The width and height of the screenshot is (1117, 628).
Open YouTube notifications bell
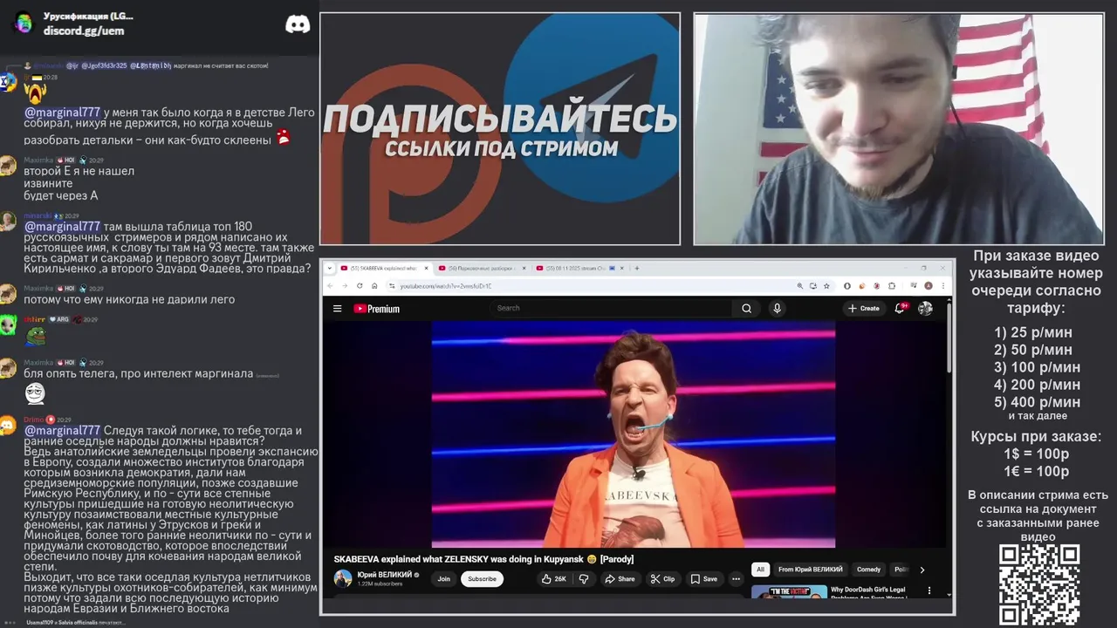(900, 308)
